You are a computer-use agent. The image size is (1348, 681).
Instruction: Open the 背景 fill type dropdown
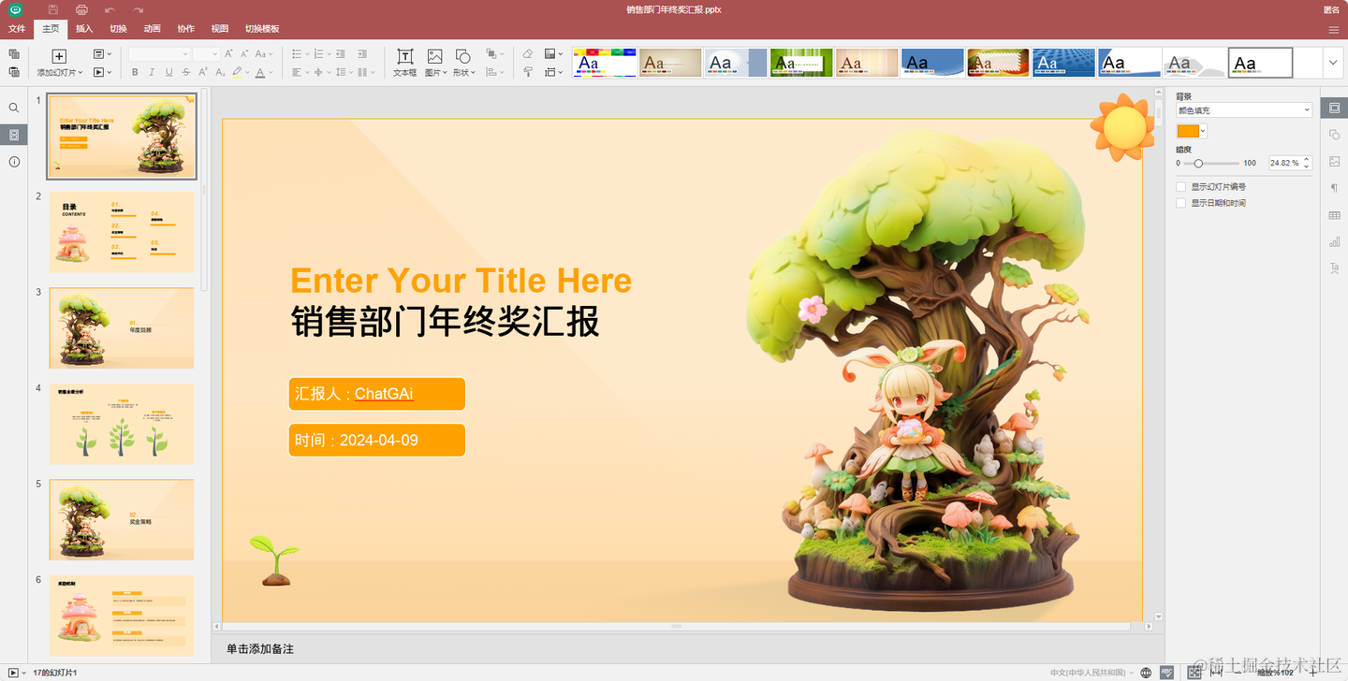tap(1245, 110)
